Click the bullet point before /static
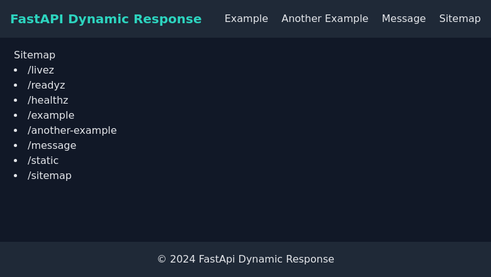This screenshot has height=277, width=491. point(16,161)
